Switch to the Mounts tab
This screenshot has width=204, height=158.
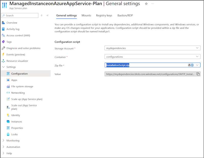[86, 16]
